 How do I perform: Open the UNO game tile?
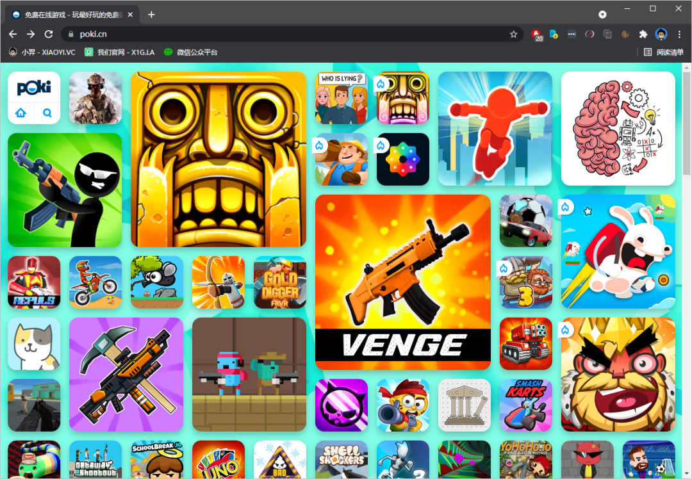[218, 460]
